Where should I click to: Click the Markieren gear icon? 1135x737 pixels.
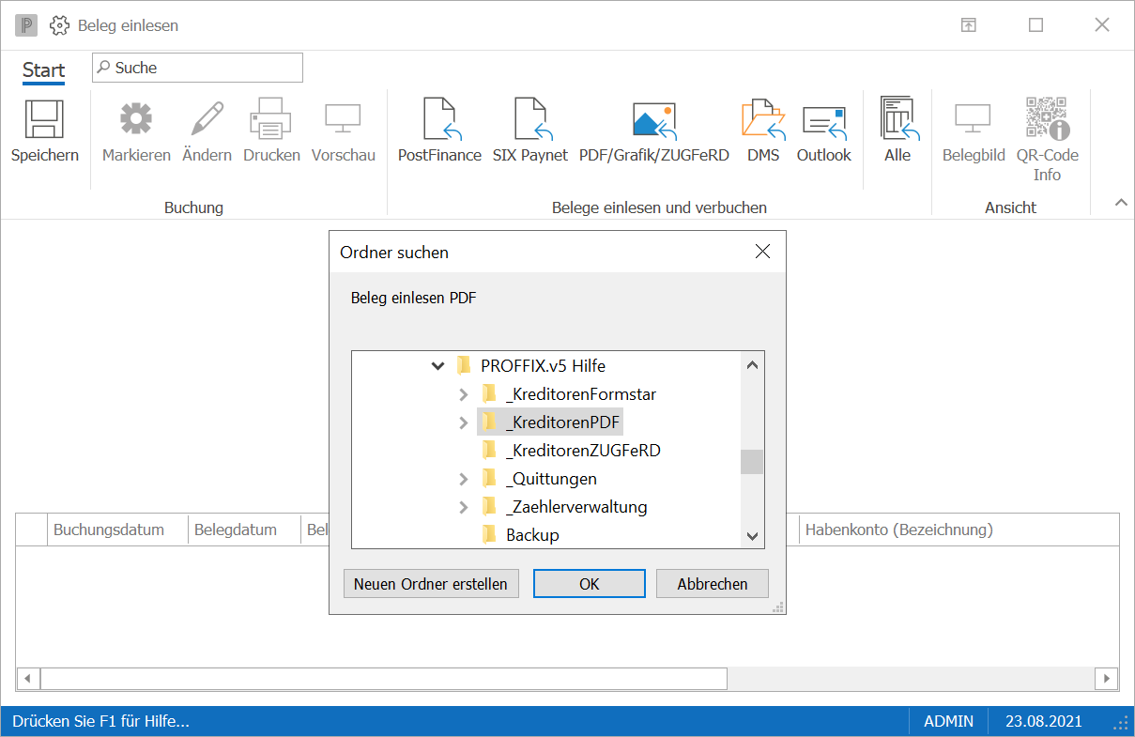coord(136,119)
